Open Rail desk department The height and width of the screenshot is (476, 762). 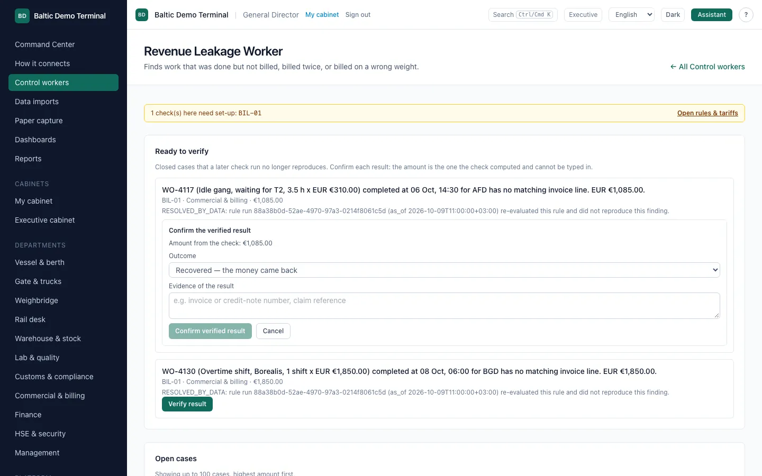click(63, 319)
